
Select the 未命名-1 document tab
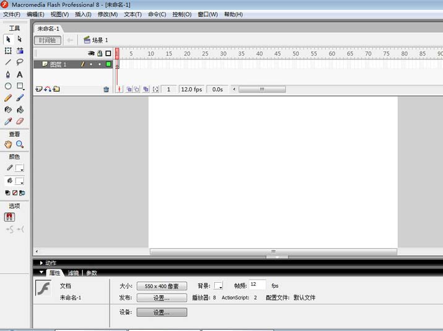48,29
